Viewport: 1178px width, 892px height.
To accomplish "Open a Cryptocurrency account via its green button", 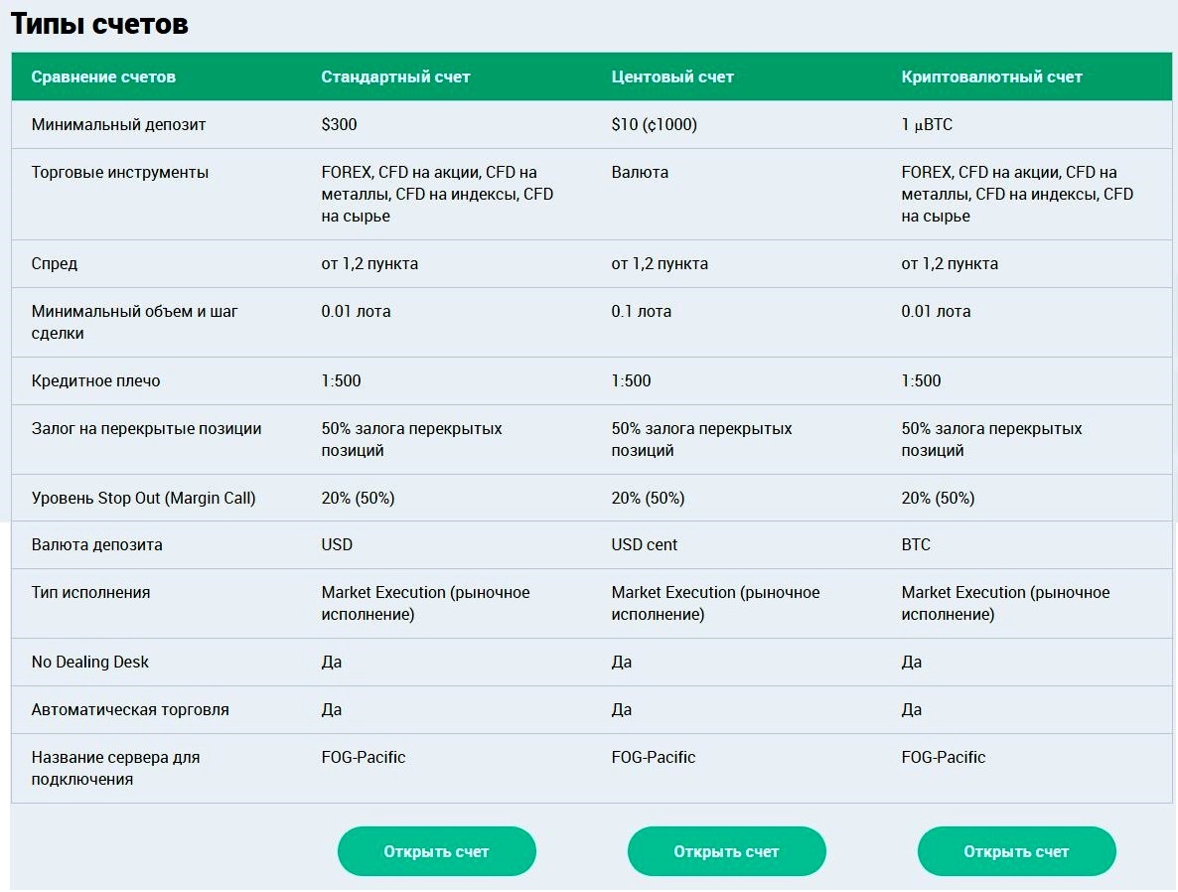I will click(x=1016, y=851).
